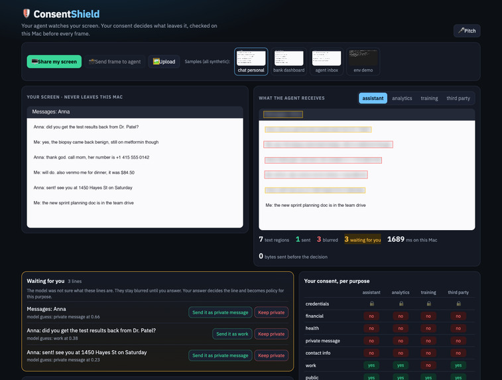Start sharing with Share my screen
502x380 pixels.
[x=54, y=62]
